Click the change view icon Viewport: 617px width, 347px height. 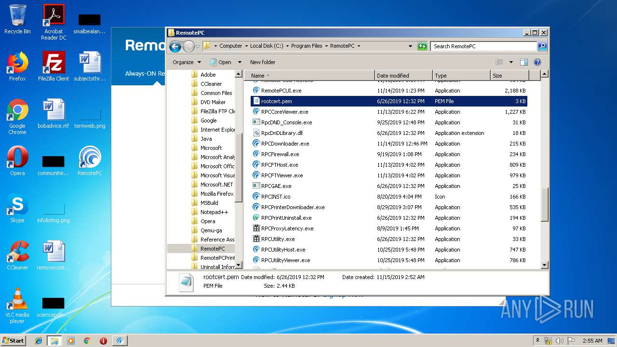(x=499, y=62)
